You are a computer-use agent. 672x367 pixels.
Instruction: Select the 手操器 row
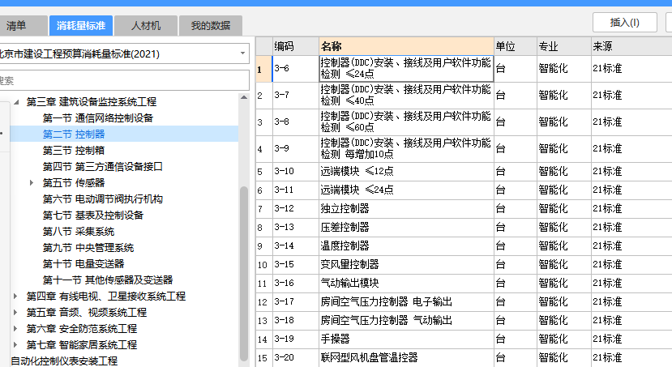(x=406, y=339)
